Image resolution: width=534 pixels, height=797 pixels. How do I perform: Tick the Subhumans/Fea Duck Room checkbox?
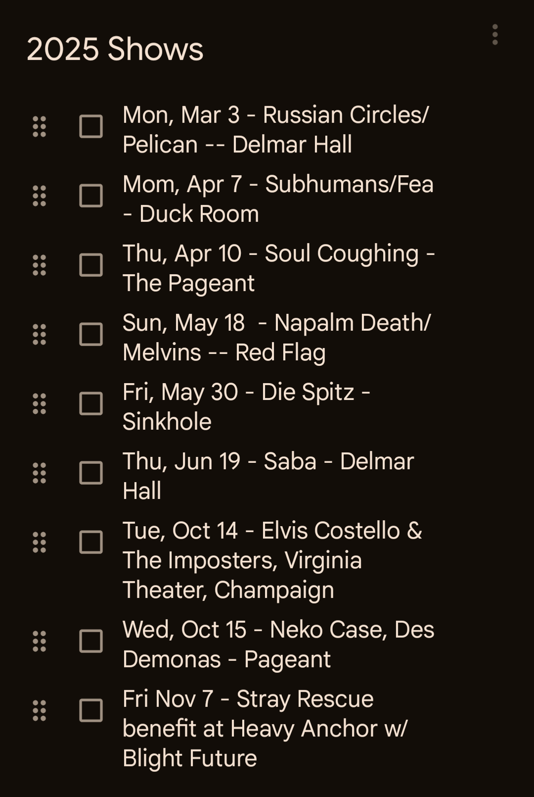coord(91,196)
